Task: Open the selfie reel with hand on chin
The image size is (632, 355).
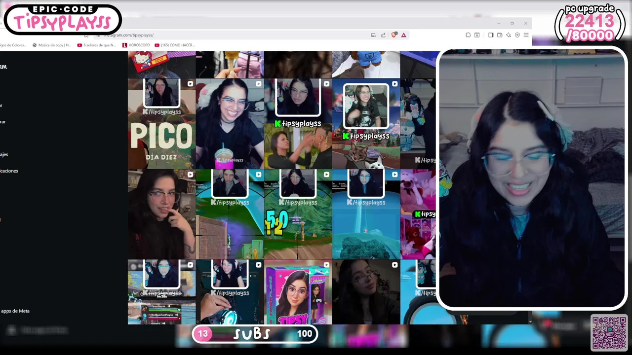Action: (x=161, y=214)
